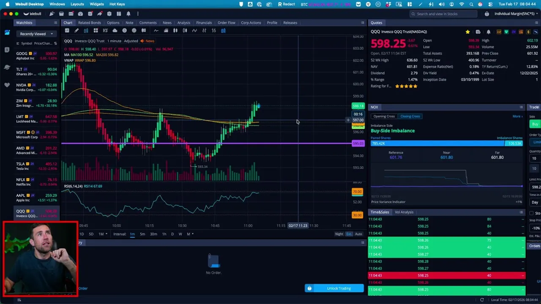This screenshot has height=304, width=541.
Task: Select the drawing pencil tool in chart toolbar
Action: tap(77, 30)
